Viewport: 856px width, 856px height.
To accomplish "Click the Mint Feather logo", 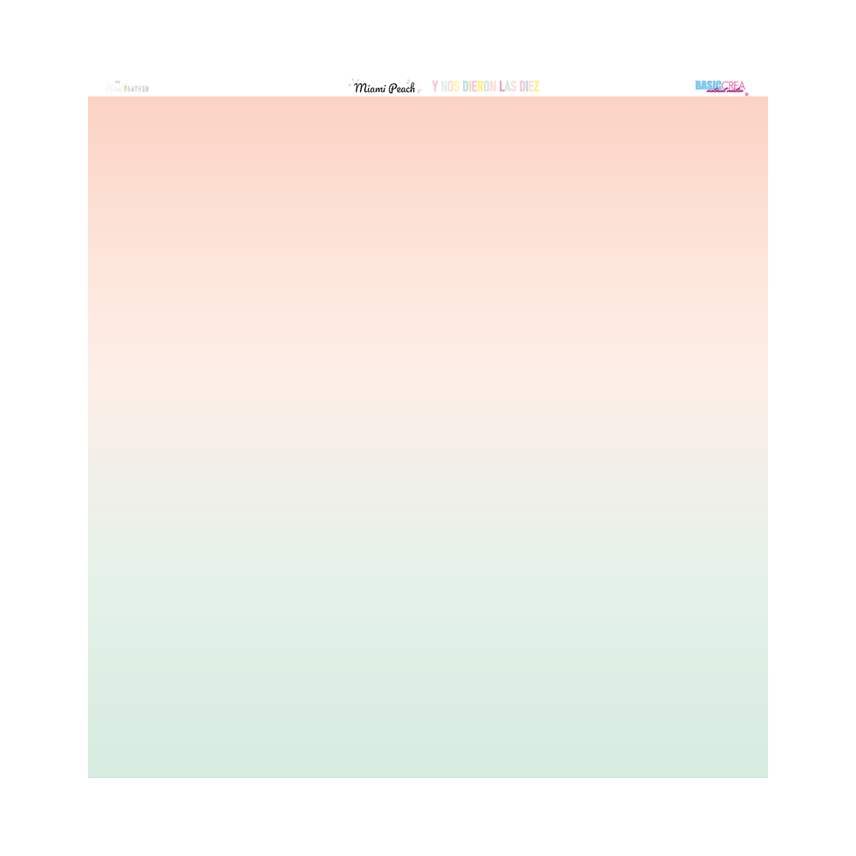I will tap(128, 88).
